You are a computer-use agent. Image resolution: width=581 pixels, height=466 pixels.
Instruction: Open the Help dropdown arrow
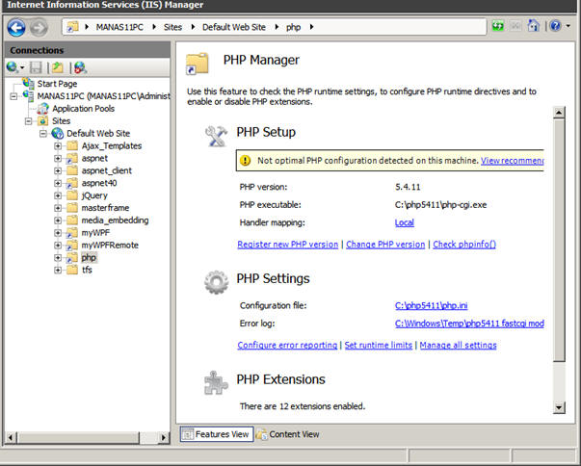pyautogui.click(x=568, y=26)
